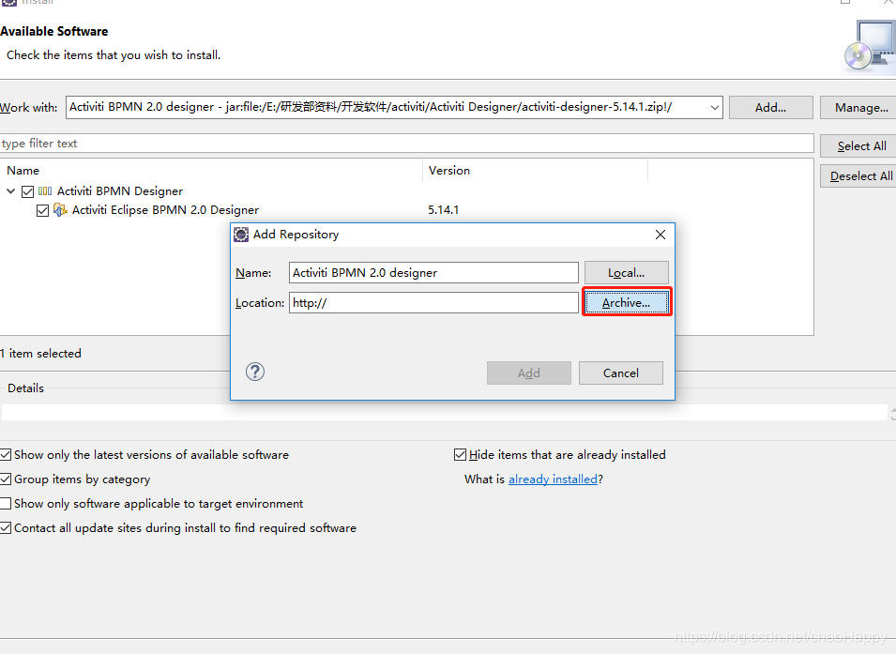
Task: Click the Add... button next to Work with
Action: tap(770, 108)
